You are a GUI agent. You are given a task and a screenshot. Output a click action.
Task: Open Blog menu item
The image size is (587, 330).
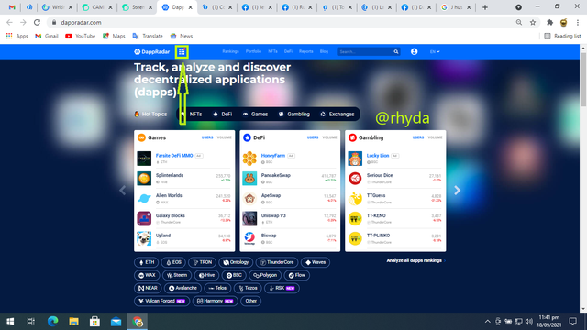click(324, 51)
